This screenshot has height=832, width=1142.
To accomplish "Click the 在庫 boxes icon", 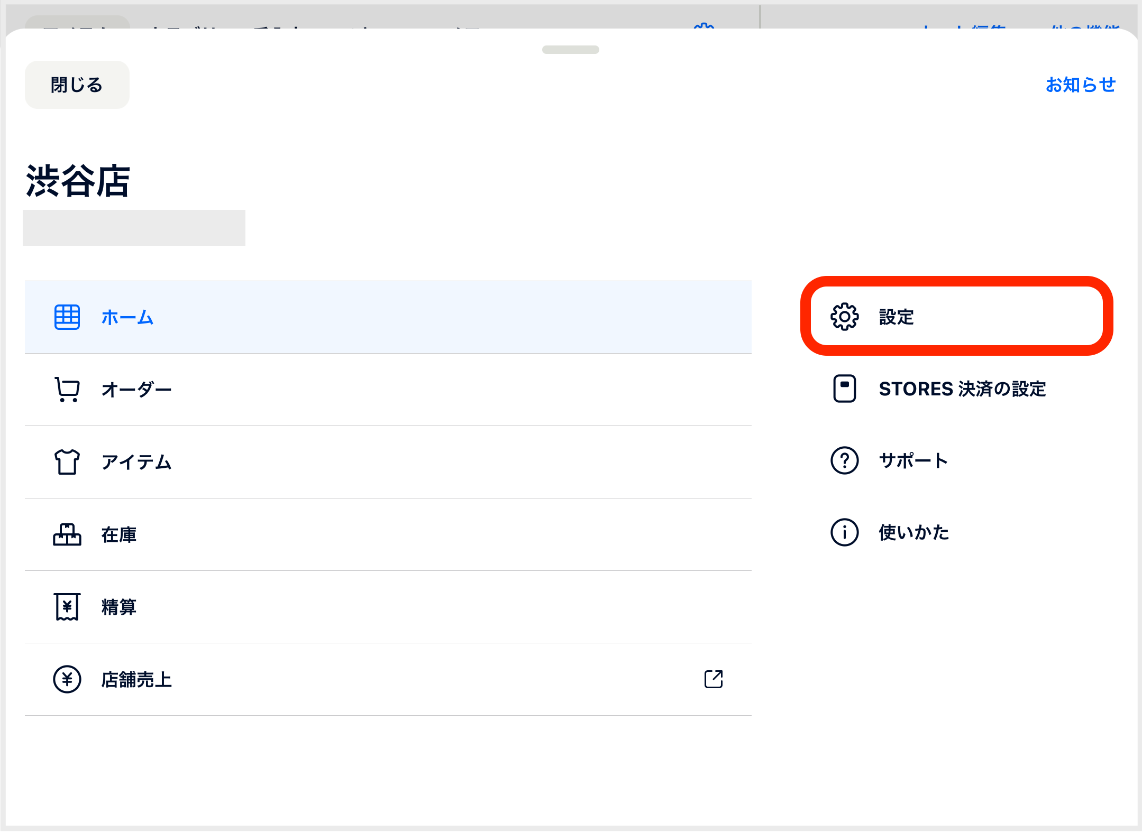I will (x=67, y=534).
